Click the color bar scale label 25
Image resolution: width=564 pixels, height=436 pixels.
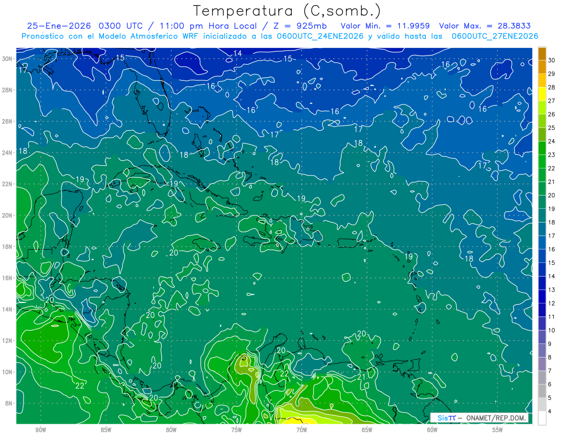point(551,128)
